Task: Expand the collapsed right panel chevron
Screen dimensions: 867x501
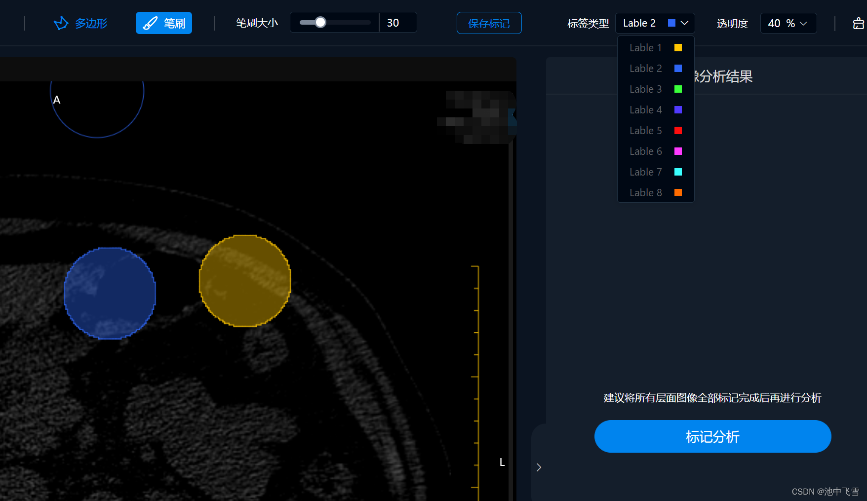Action: tap(539, 467)
